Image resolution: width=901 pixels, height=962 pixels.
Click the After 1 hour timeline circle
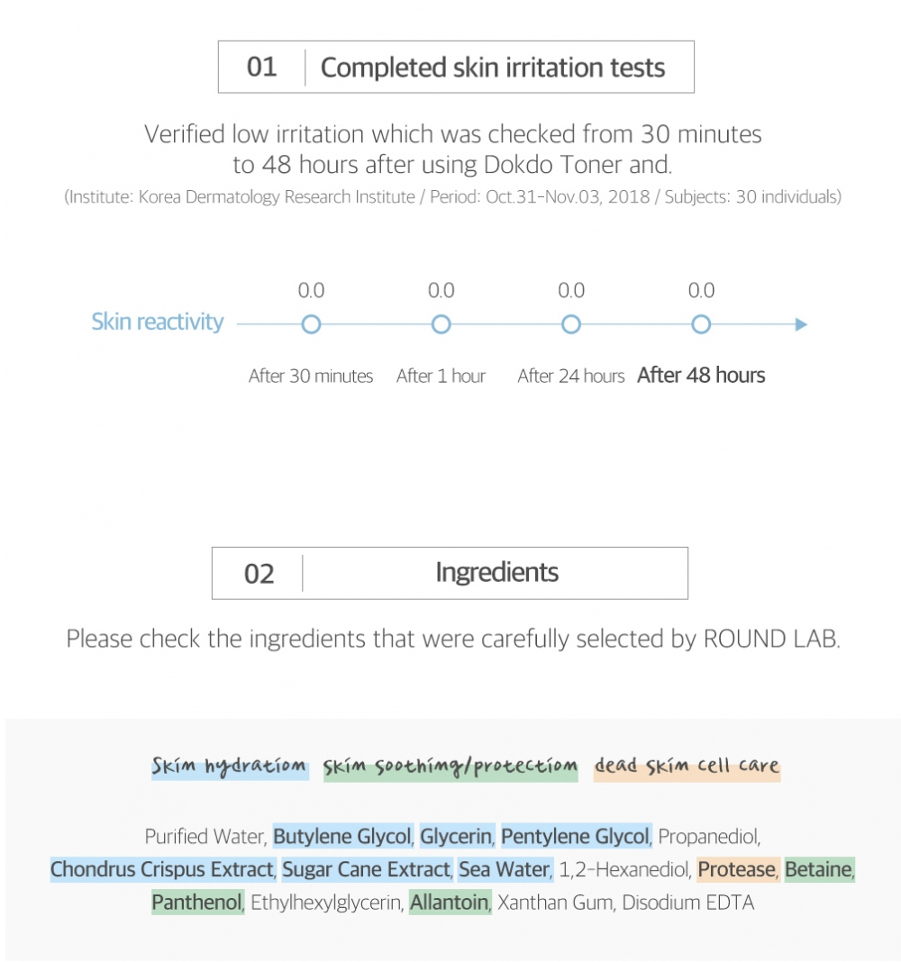coord(441,324)
